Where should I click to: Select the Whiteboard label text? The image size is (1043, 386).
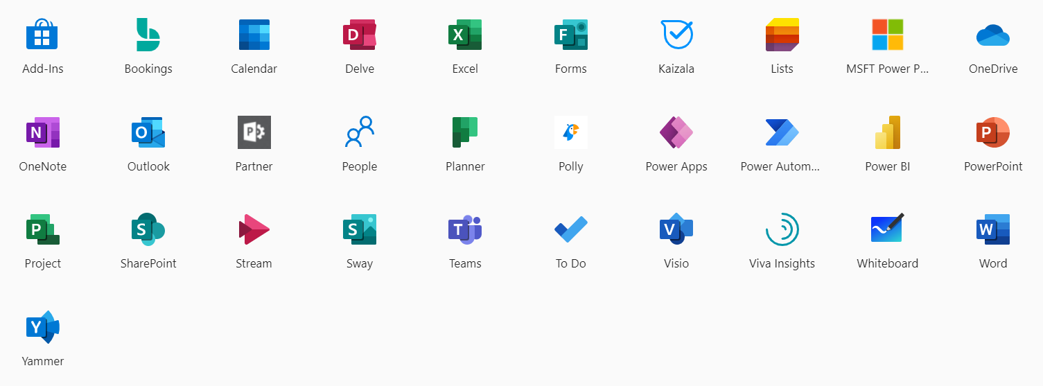pos(887,263)
